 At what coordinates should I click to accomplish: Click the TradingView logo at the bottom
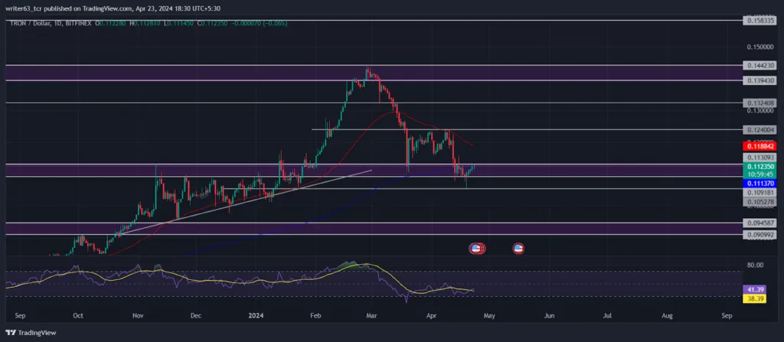tap(31, 333)
